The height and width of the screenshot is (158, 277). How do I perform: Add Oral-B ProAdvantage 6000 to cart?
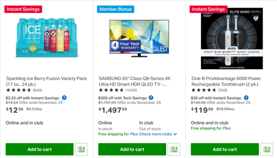coord(225,149)
